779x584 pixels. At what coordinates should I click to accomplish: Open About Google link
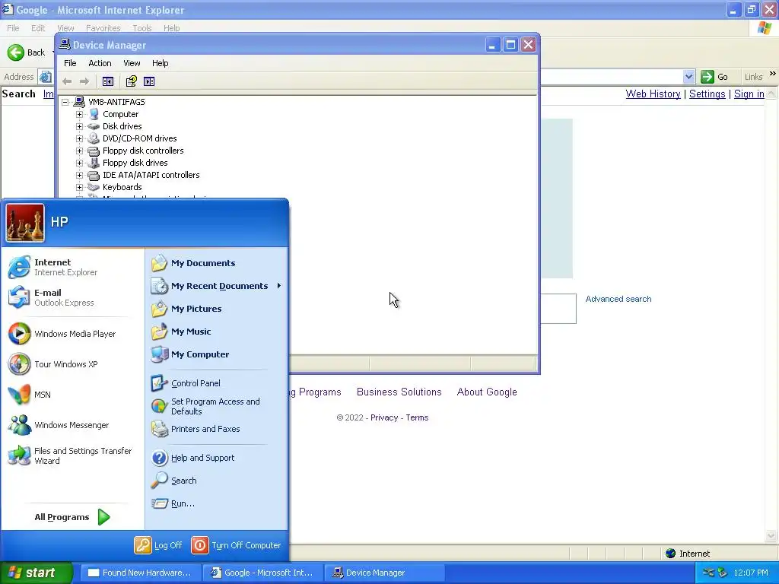coord(487,392)
